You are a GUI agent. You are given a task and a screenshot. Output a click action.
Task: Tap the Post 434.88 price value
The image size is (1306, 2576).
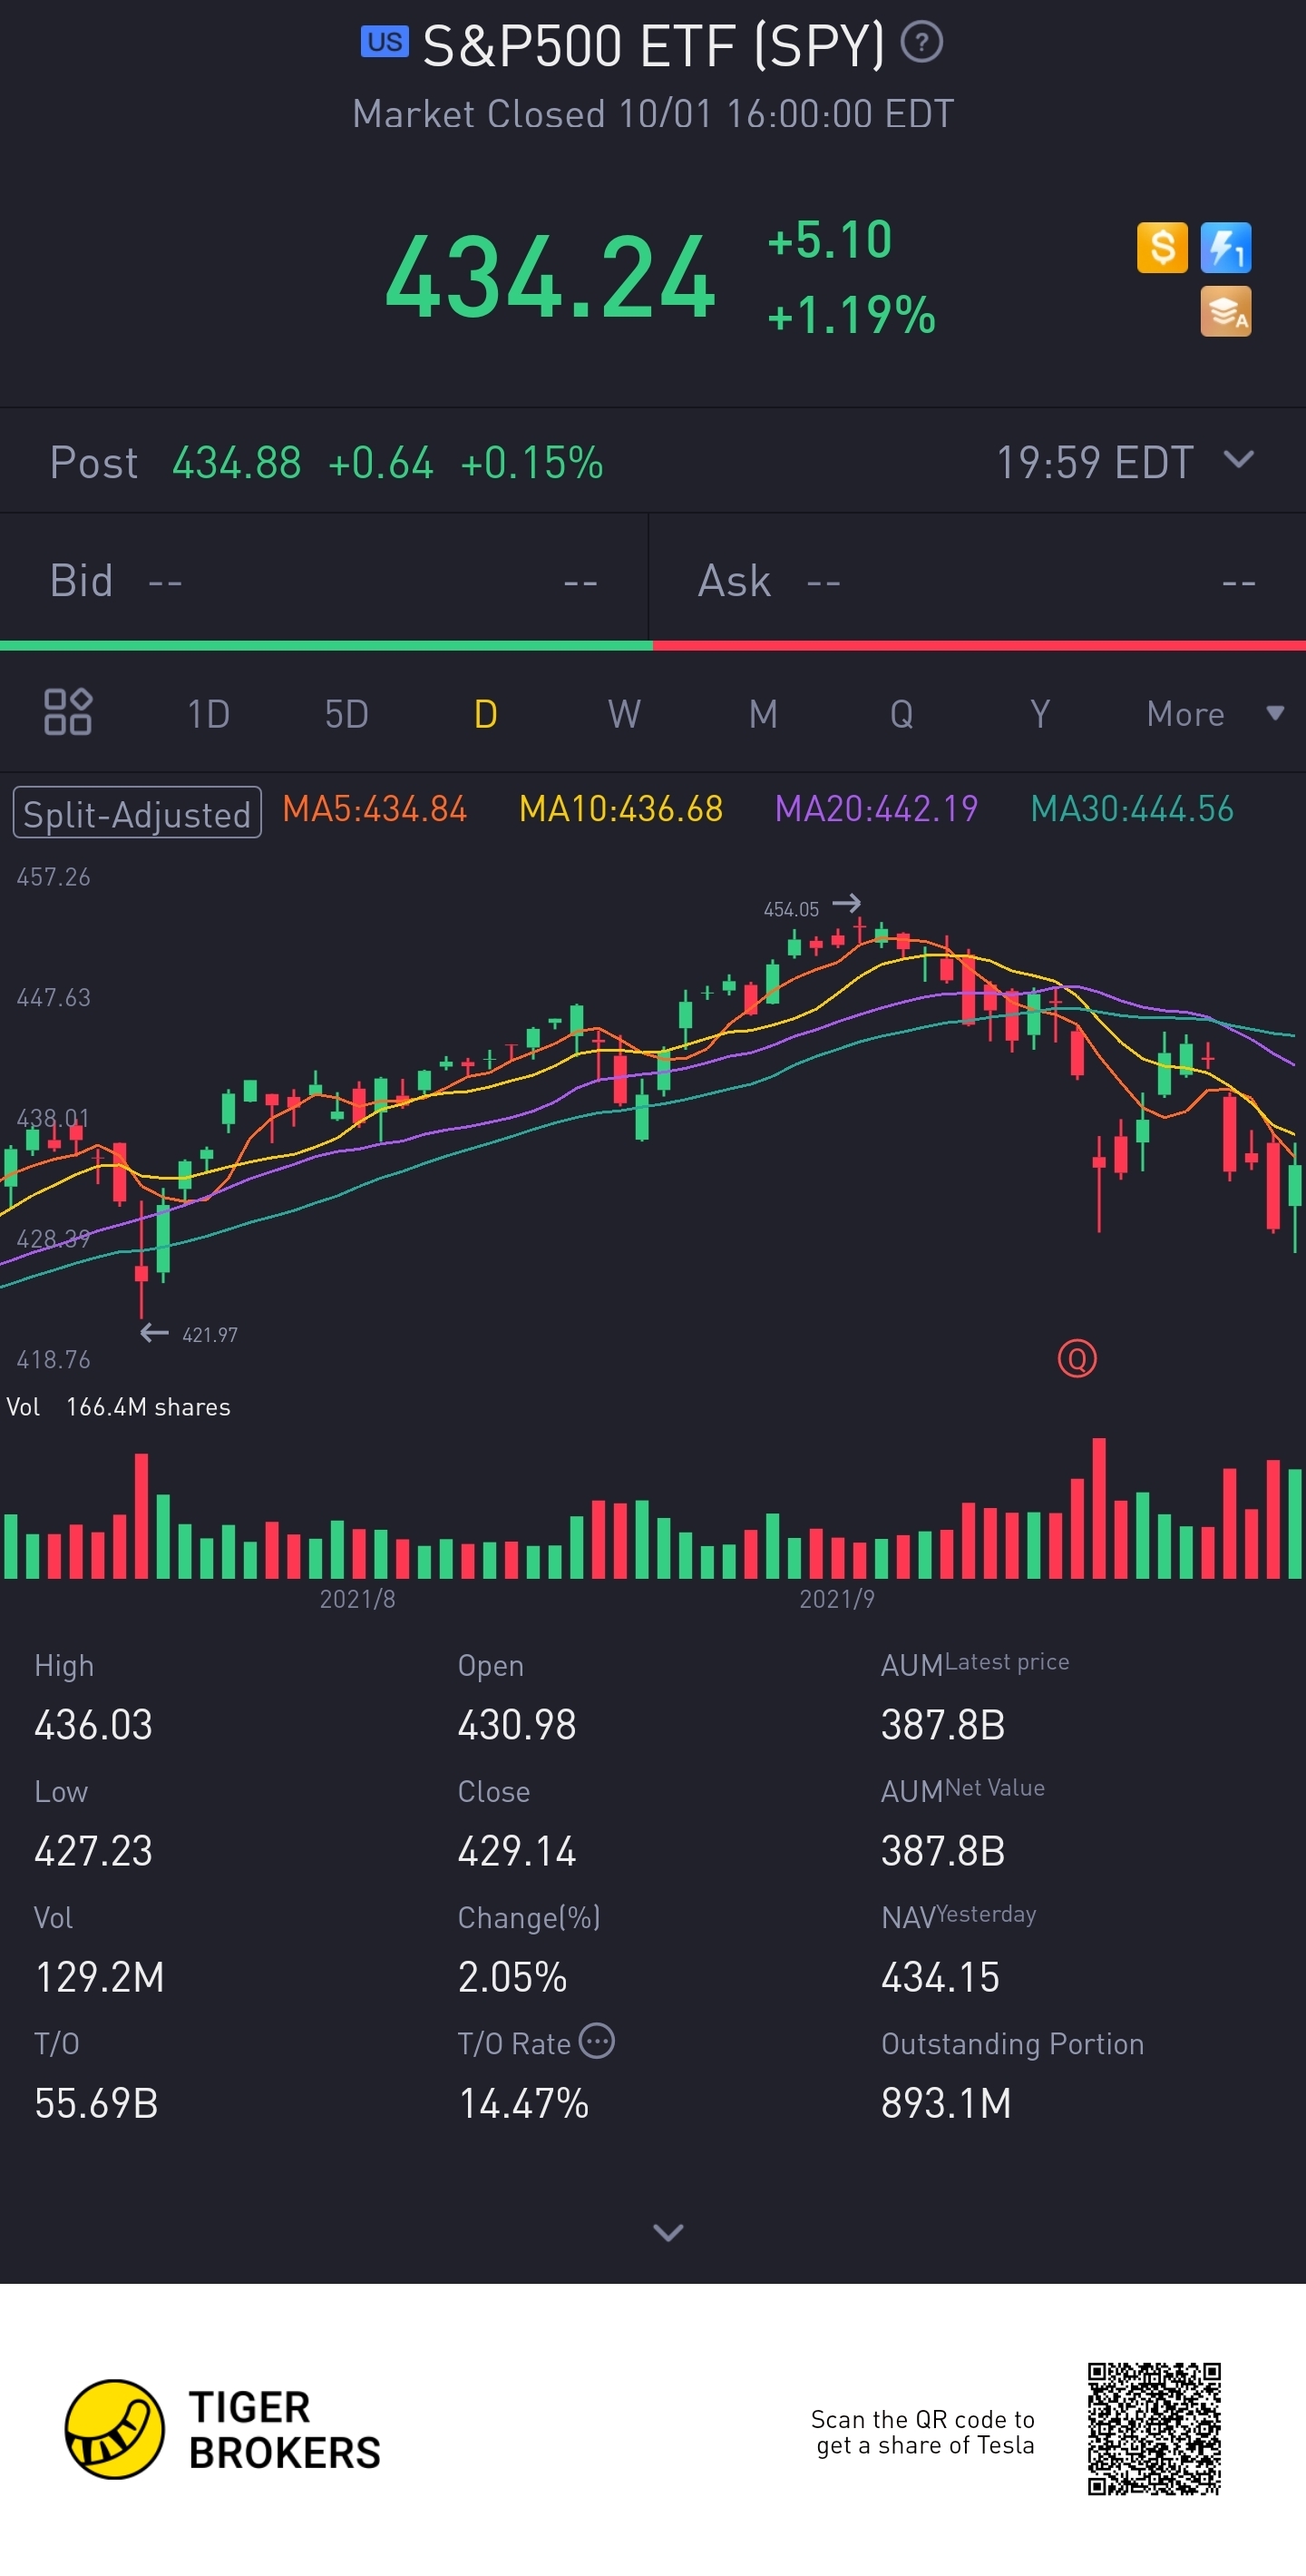point(237,463)
